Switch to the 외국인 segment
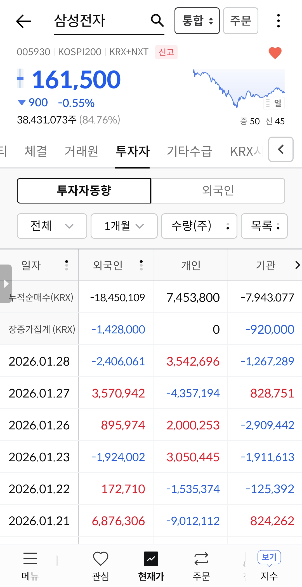The height and width of the screenshot is (587, 302). (218, 191)
